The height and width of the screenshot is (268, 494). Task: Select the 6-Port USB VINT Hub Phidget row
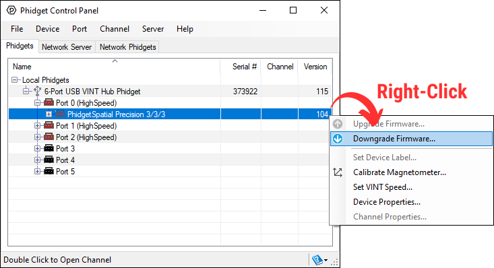click(170, 92)
